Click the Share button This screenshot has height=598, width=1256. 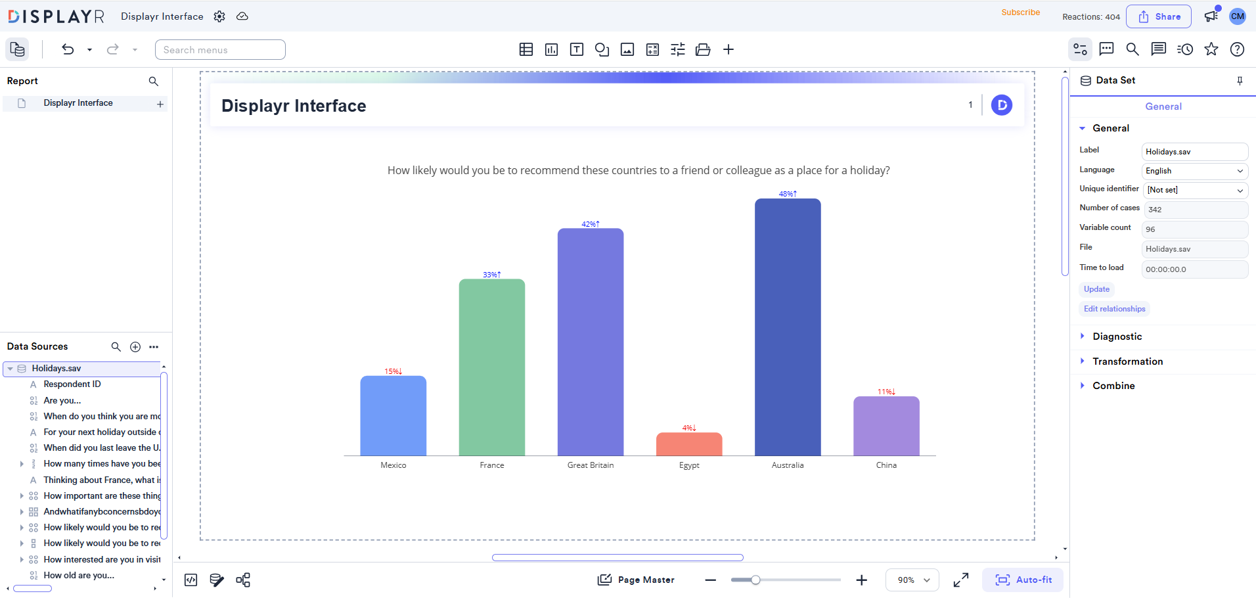[1159, 16]
